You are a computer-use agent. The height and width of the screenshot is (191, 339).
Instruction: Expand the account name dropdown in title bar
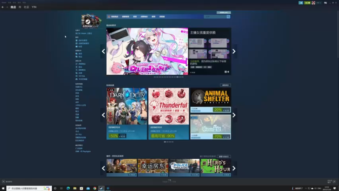[x=319, y=3]
